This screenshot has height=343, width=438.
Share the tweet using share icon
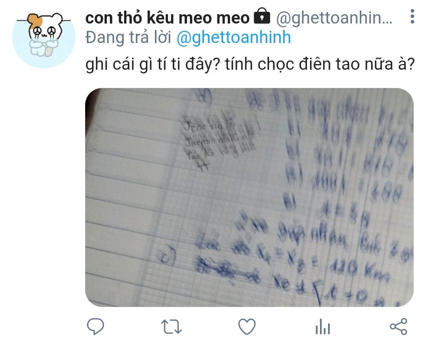click(399, 326)
